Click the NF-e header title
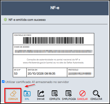 pos(55,8)
